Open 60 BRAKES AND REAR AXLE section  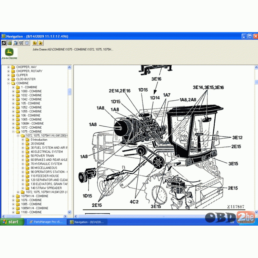tap(49, 160)
